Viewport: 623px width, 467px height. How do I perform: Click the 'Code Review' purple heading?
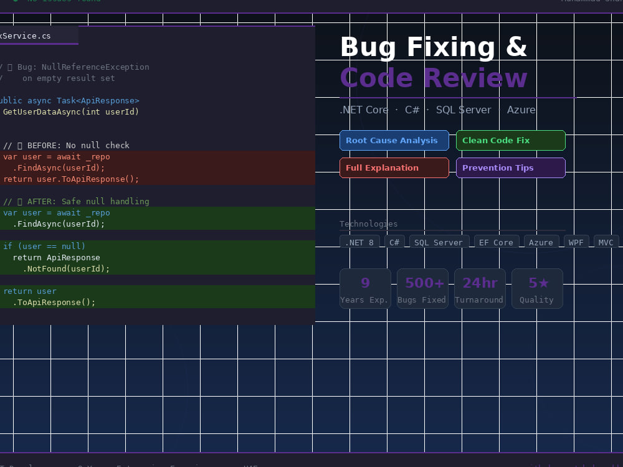(x=434, y=77)
